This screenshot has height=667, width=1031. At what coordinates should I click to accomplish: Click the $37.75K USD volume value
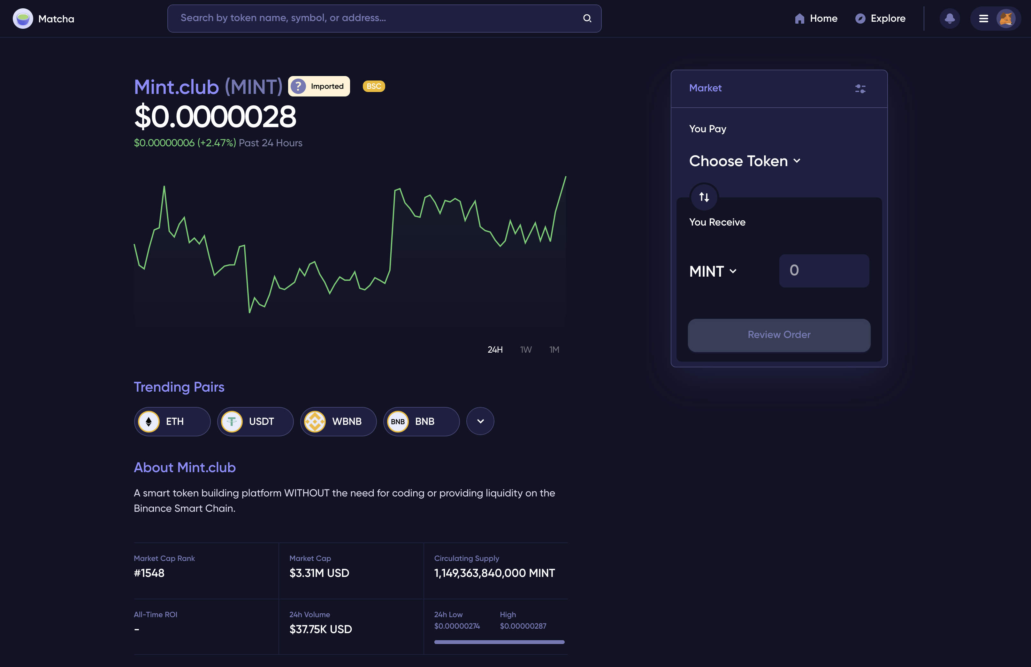320,629
